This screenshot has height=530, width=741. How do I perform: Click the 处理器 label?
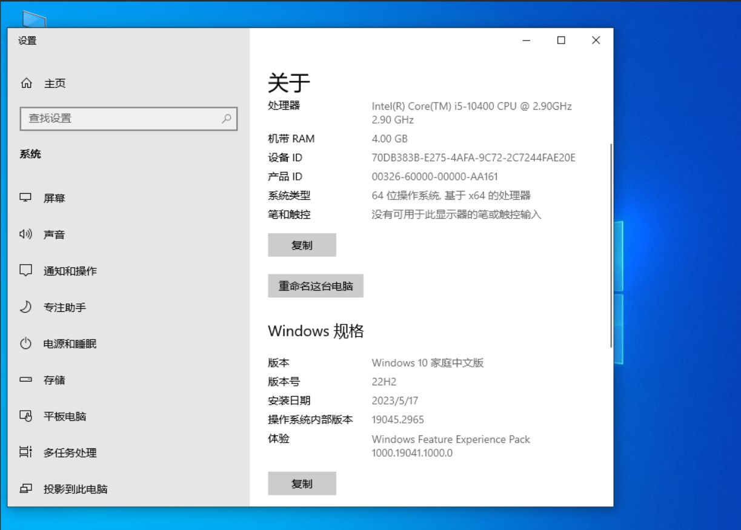pos(284,105)
